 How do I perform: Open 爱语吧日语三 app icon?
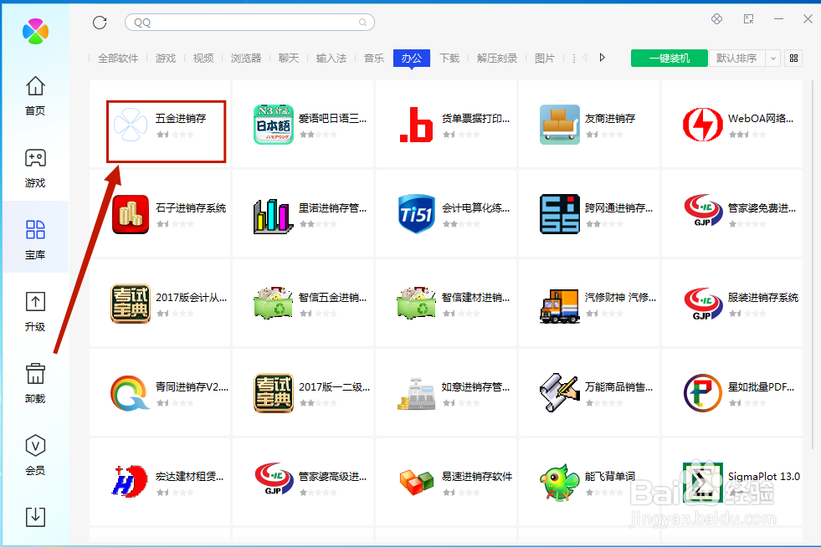coord(274,124)
